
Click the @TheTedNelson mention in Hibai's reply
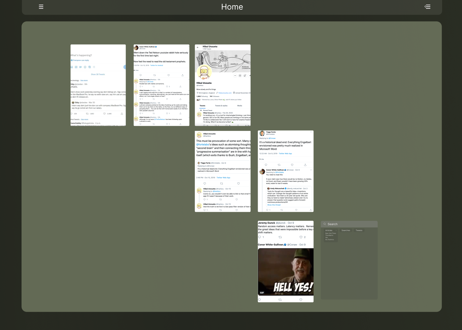(160, 120)
